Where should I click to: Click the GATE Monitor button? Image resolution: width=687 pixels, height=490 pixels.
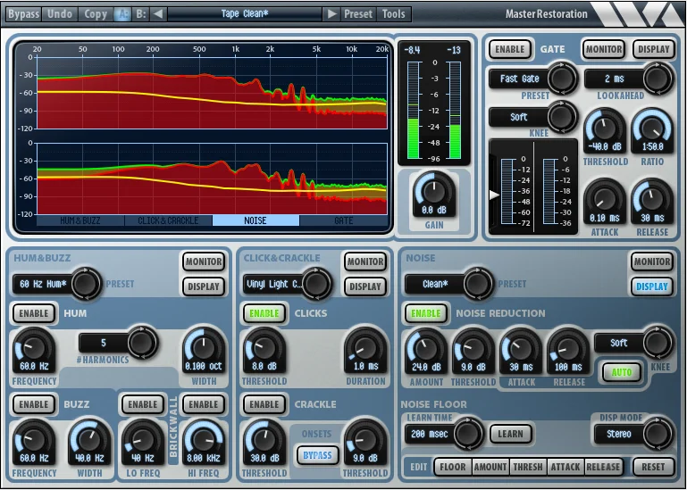click(604, 49)
